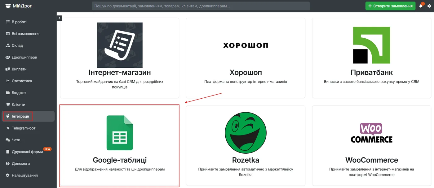Open Всі замовлення menu item
The image size is (434, 188).
pyautogui.click(x=28, y=34)
